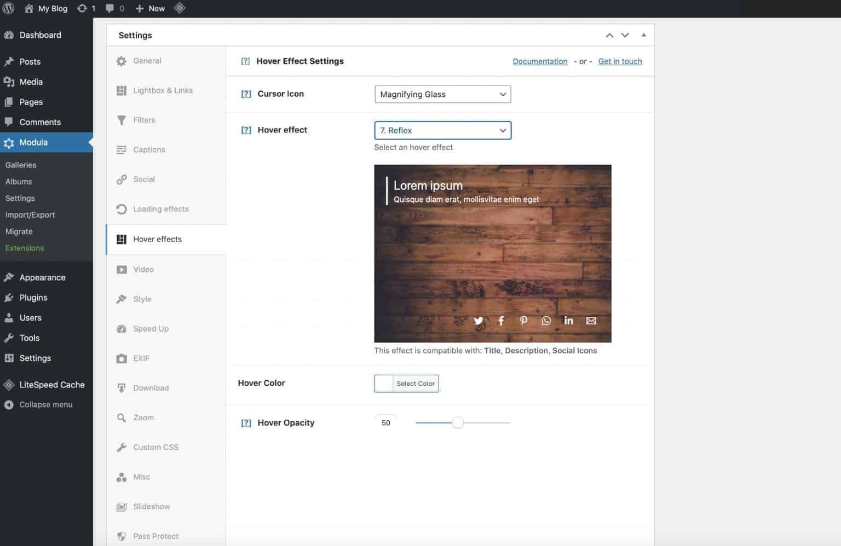Open the Cursor Icon dropdown

(442, 94)
